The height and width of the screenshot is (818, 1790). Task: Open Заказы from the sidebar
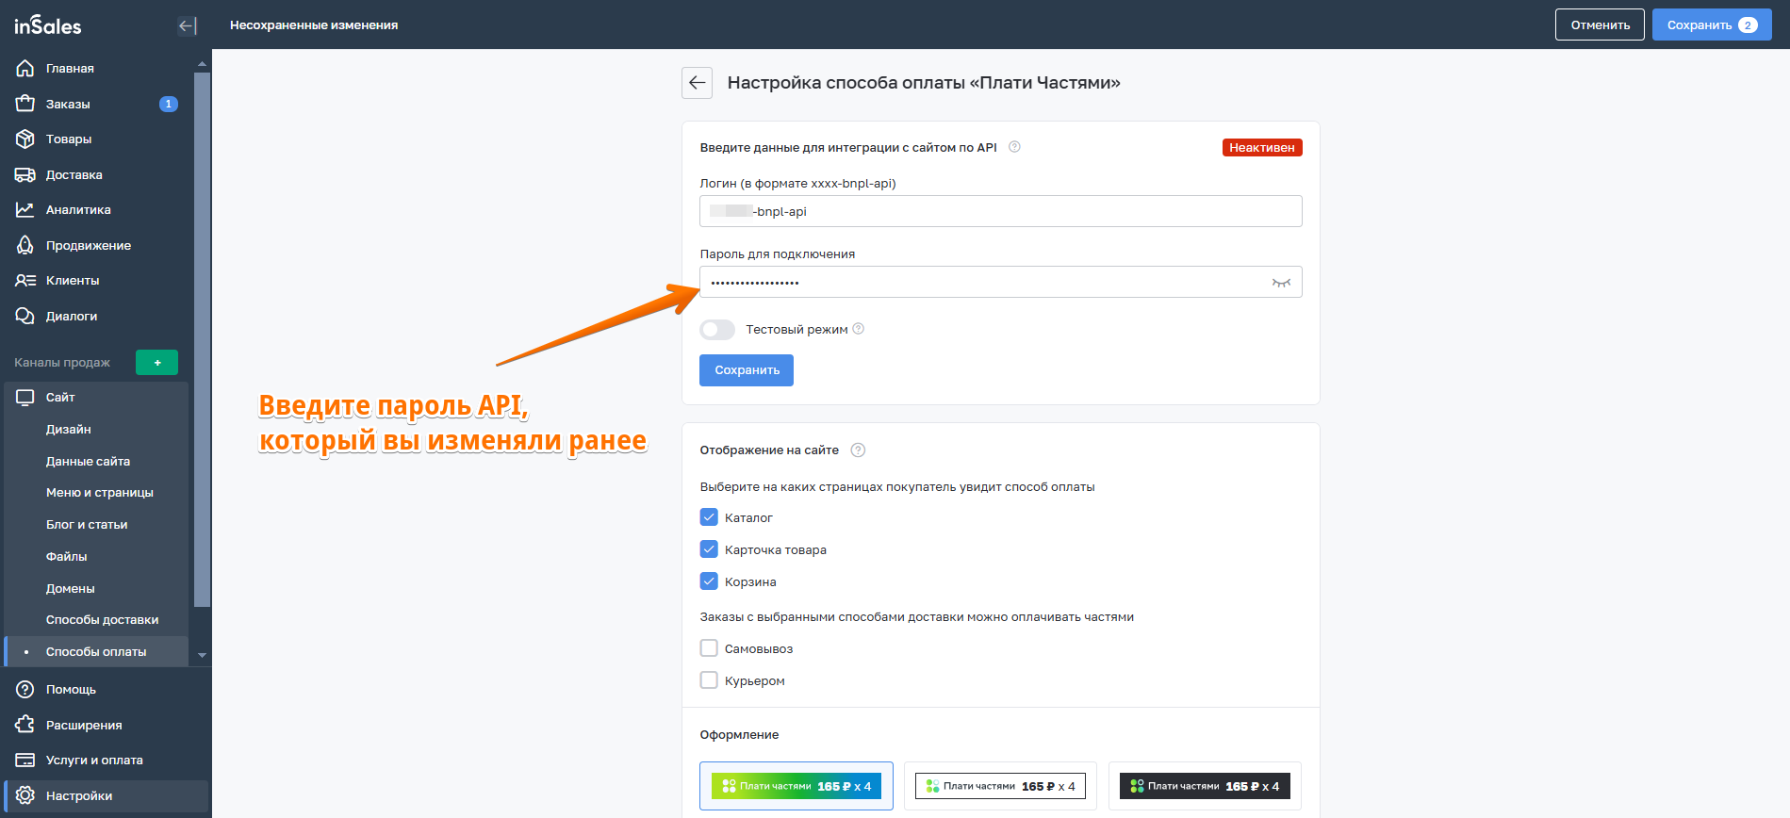tap(68, 104)
